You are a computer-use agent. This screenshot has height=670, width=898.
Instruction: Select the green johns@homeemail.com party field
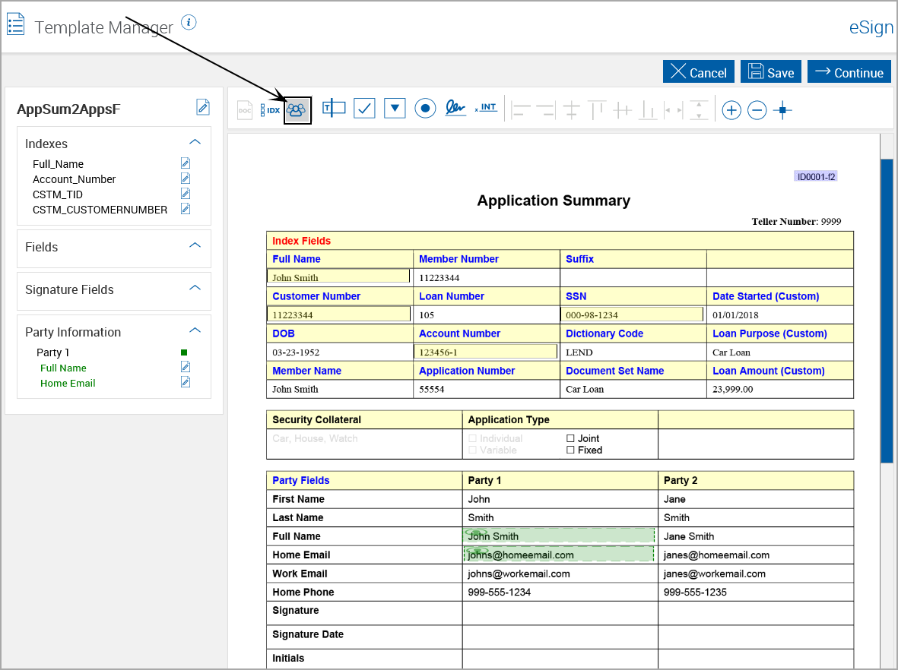click(558, 554)
